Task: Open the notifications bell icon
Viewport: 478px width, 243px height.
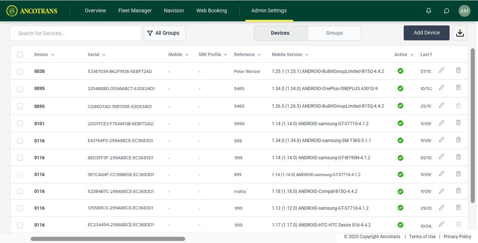Action: coord(429,11)
